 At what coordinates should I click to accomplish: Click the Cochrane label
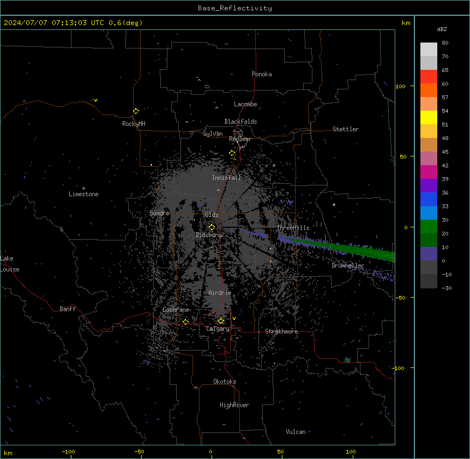pyautogui.click(x=176, y=310)
